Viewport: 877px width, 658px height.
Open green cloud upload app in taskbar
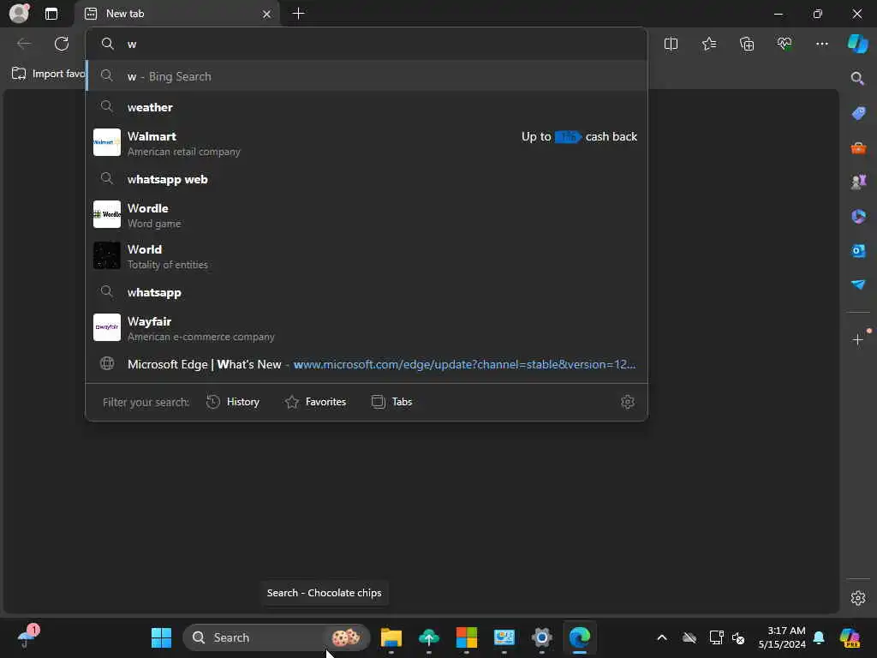tap(429, 637)
